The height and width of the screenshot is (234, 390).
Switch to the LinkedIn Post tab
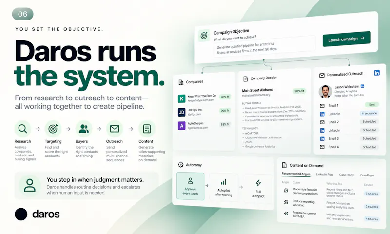324,175
